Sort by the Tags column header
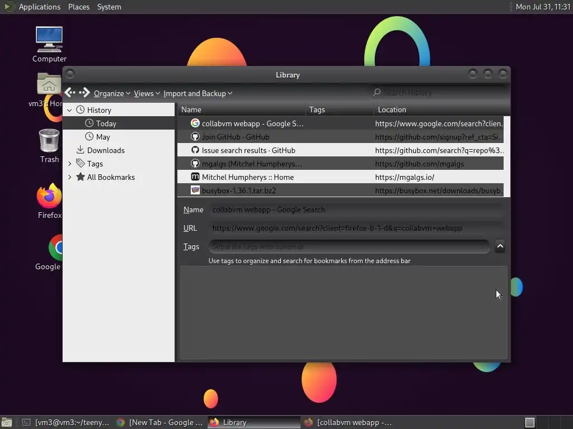The width and height of the screenshot is (573, 429). pyautogui.click(x=340, y=109)
